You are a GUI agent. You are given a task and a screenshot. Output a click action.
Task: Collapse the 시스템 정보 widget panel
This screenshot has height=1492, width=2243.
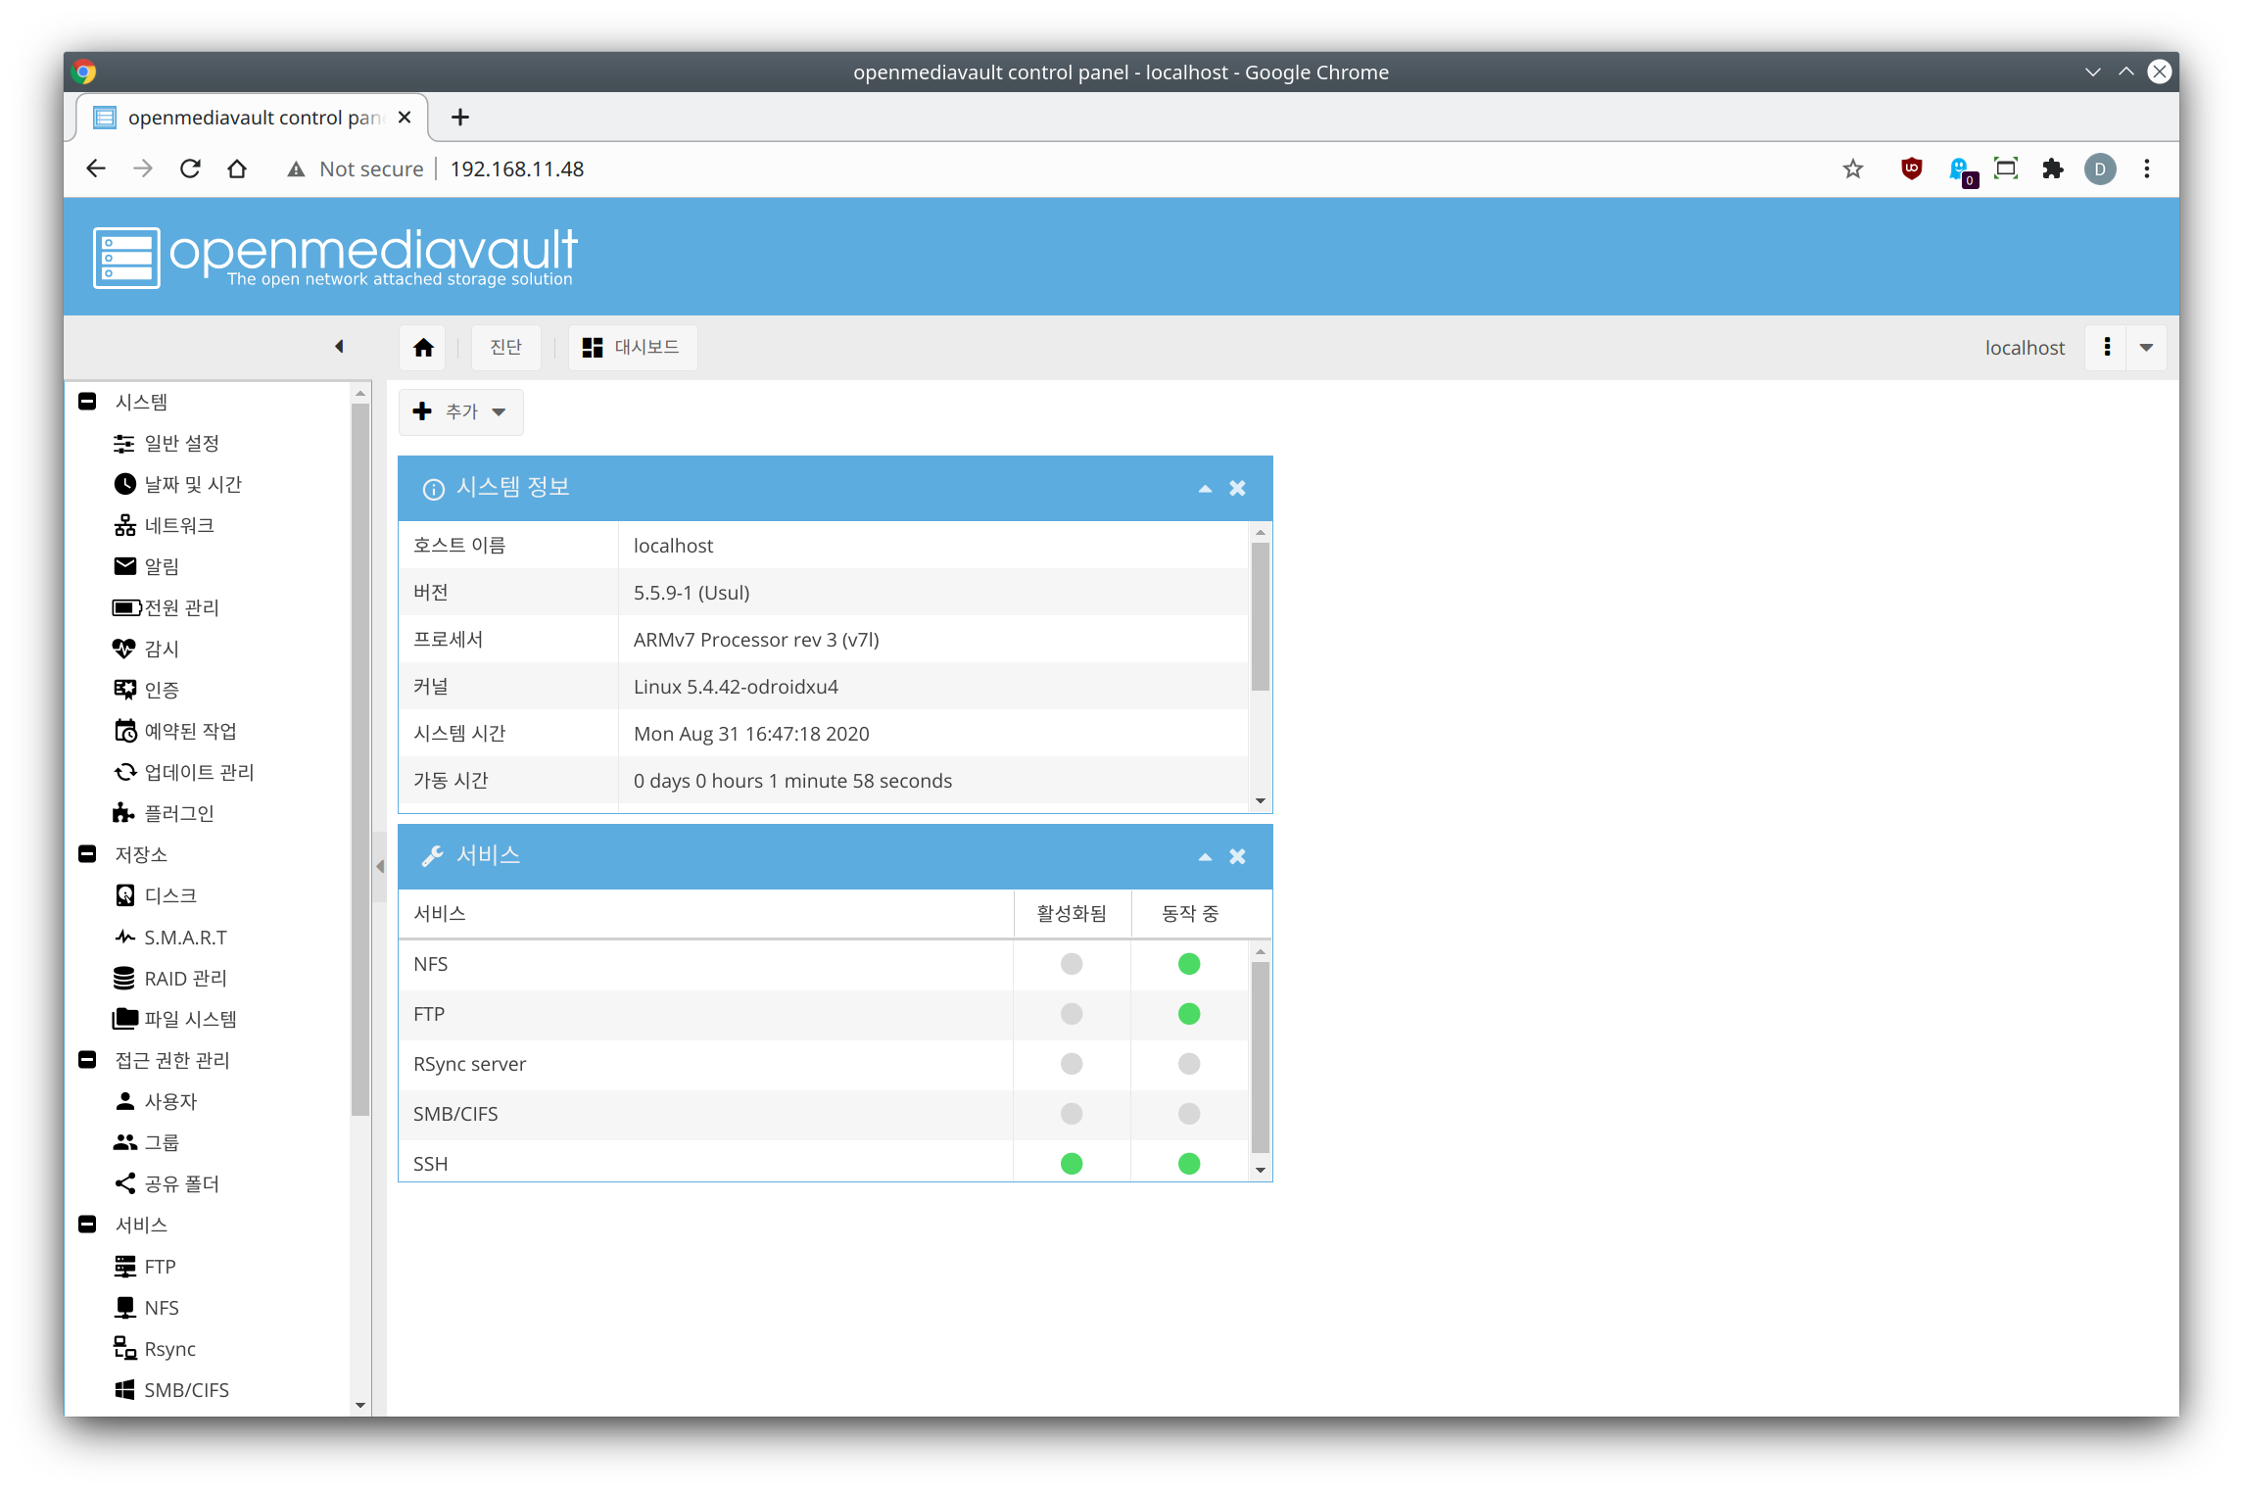pyautogui.click(x=1205, y=488)
